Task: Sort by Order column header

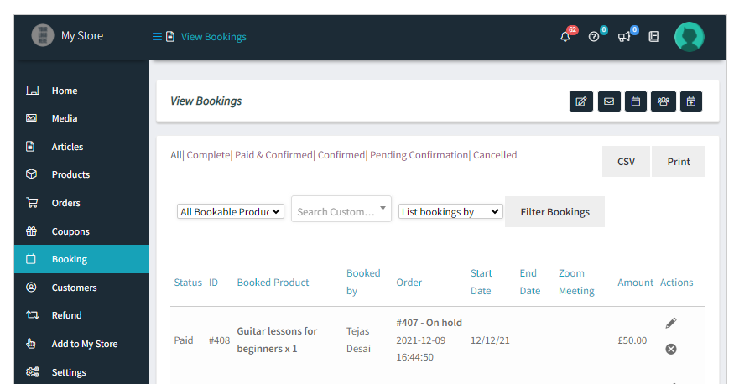Action: coord(409,283)
